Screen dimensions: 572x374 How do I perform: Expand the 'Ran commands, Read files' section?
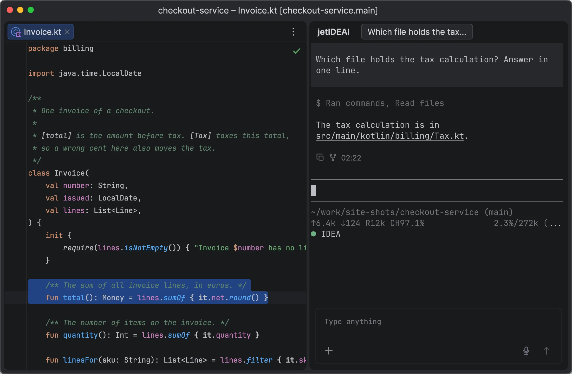(380, 103)
